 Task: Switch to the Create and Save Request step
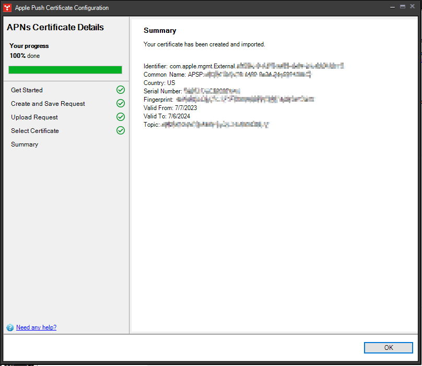pyautogui.click(x=48, y=103)
